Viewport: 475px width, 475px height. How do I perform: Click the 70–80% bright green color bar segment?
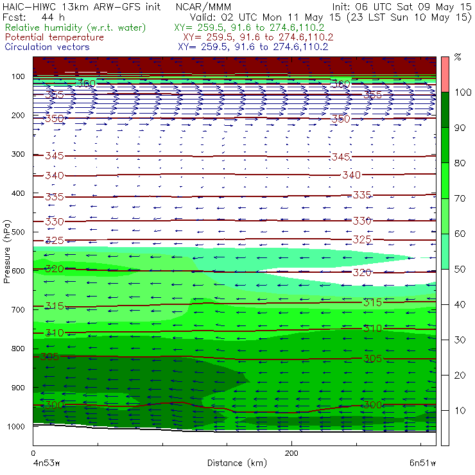[x=445, y=180]
